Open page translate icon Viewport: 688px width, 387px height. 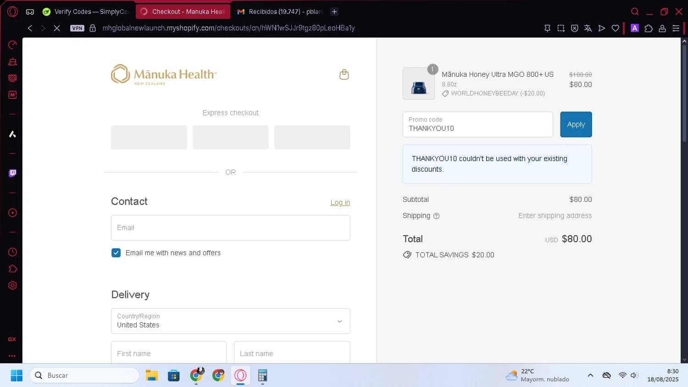click(588, 28)
